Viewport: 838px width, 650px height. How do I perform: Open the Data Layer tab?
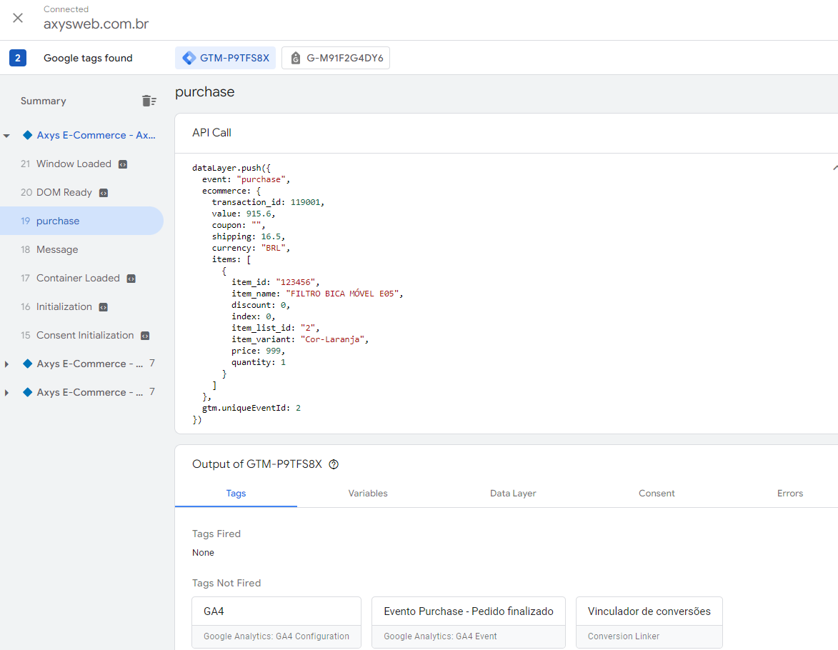[513, 494]
